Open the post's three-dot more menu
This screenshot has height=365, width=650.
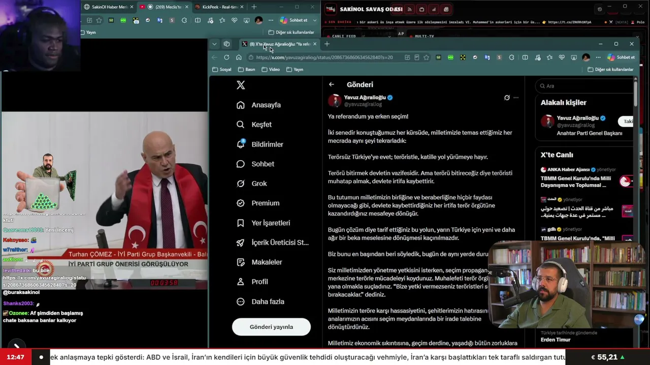point(516,97)
